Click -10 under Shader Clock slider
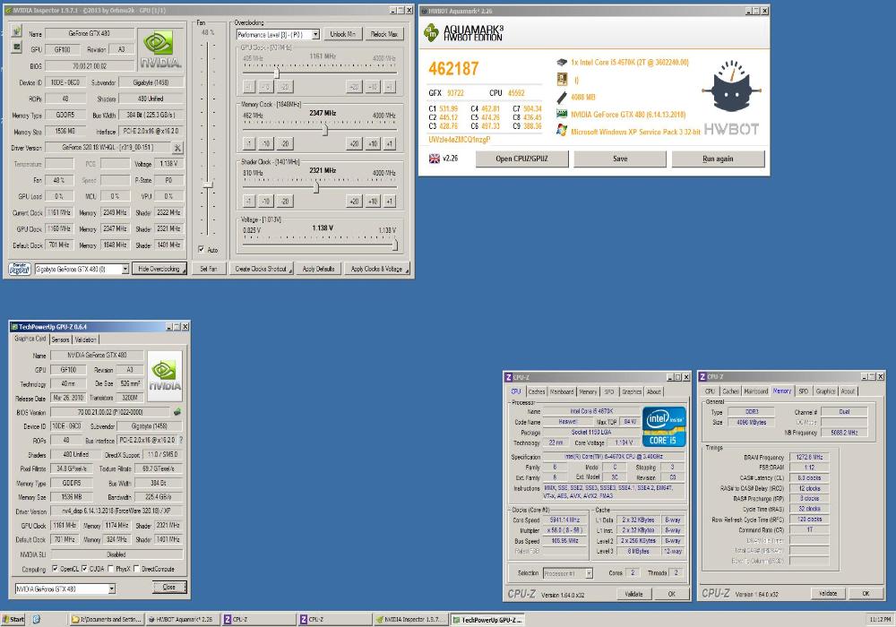The image size is (896, 627). tap(266, 201)
